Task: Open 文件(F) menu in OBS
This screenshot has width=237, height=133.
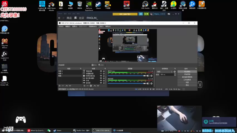Action: [x=61, y=26]
